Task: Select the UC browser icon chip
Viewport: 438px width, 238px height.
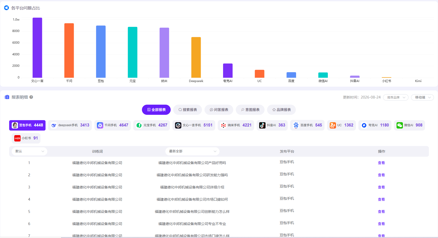Action: (x=341, y=125)
